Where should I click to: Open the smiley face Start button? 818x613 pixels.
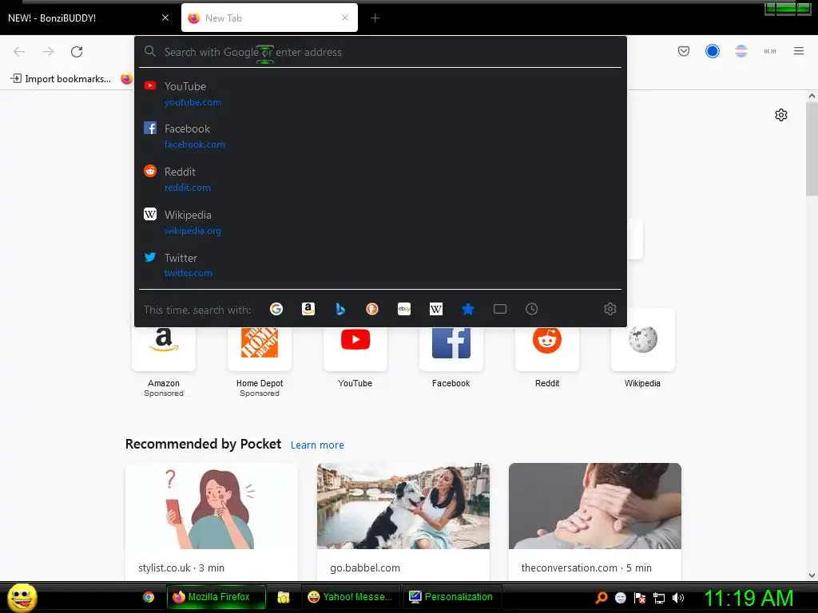[x=22, y=597]
